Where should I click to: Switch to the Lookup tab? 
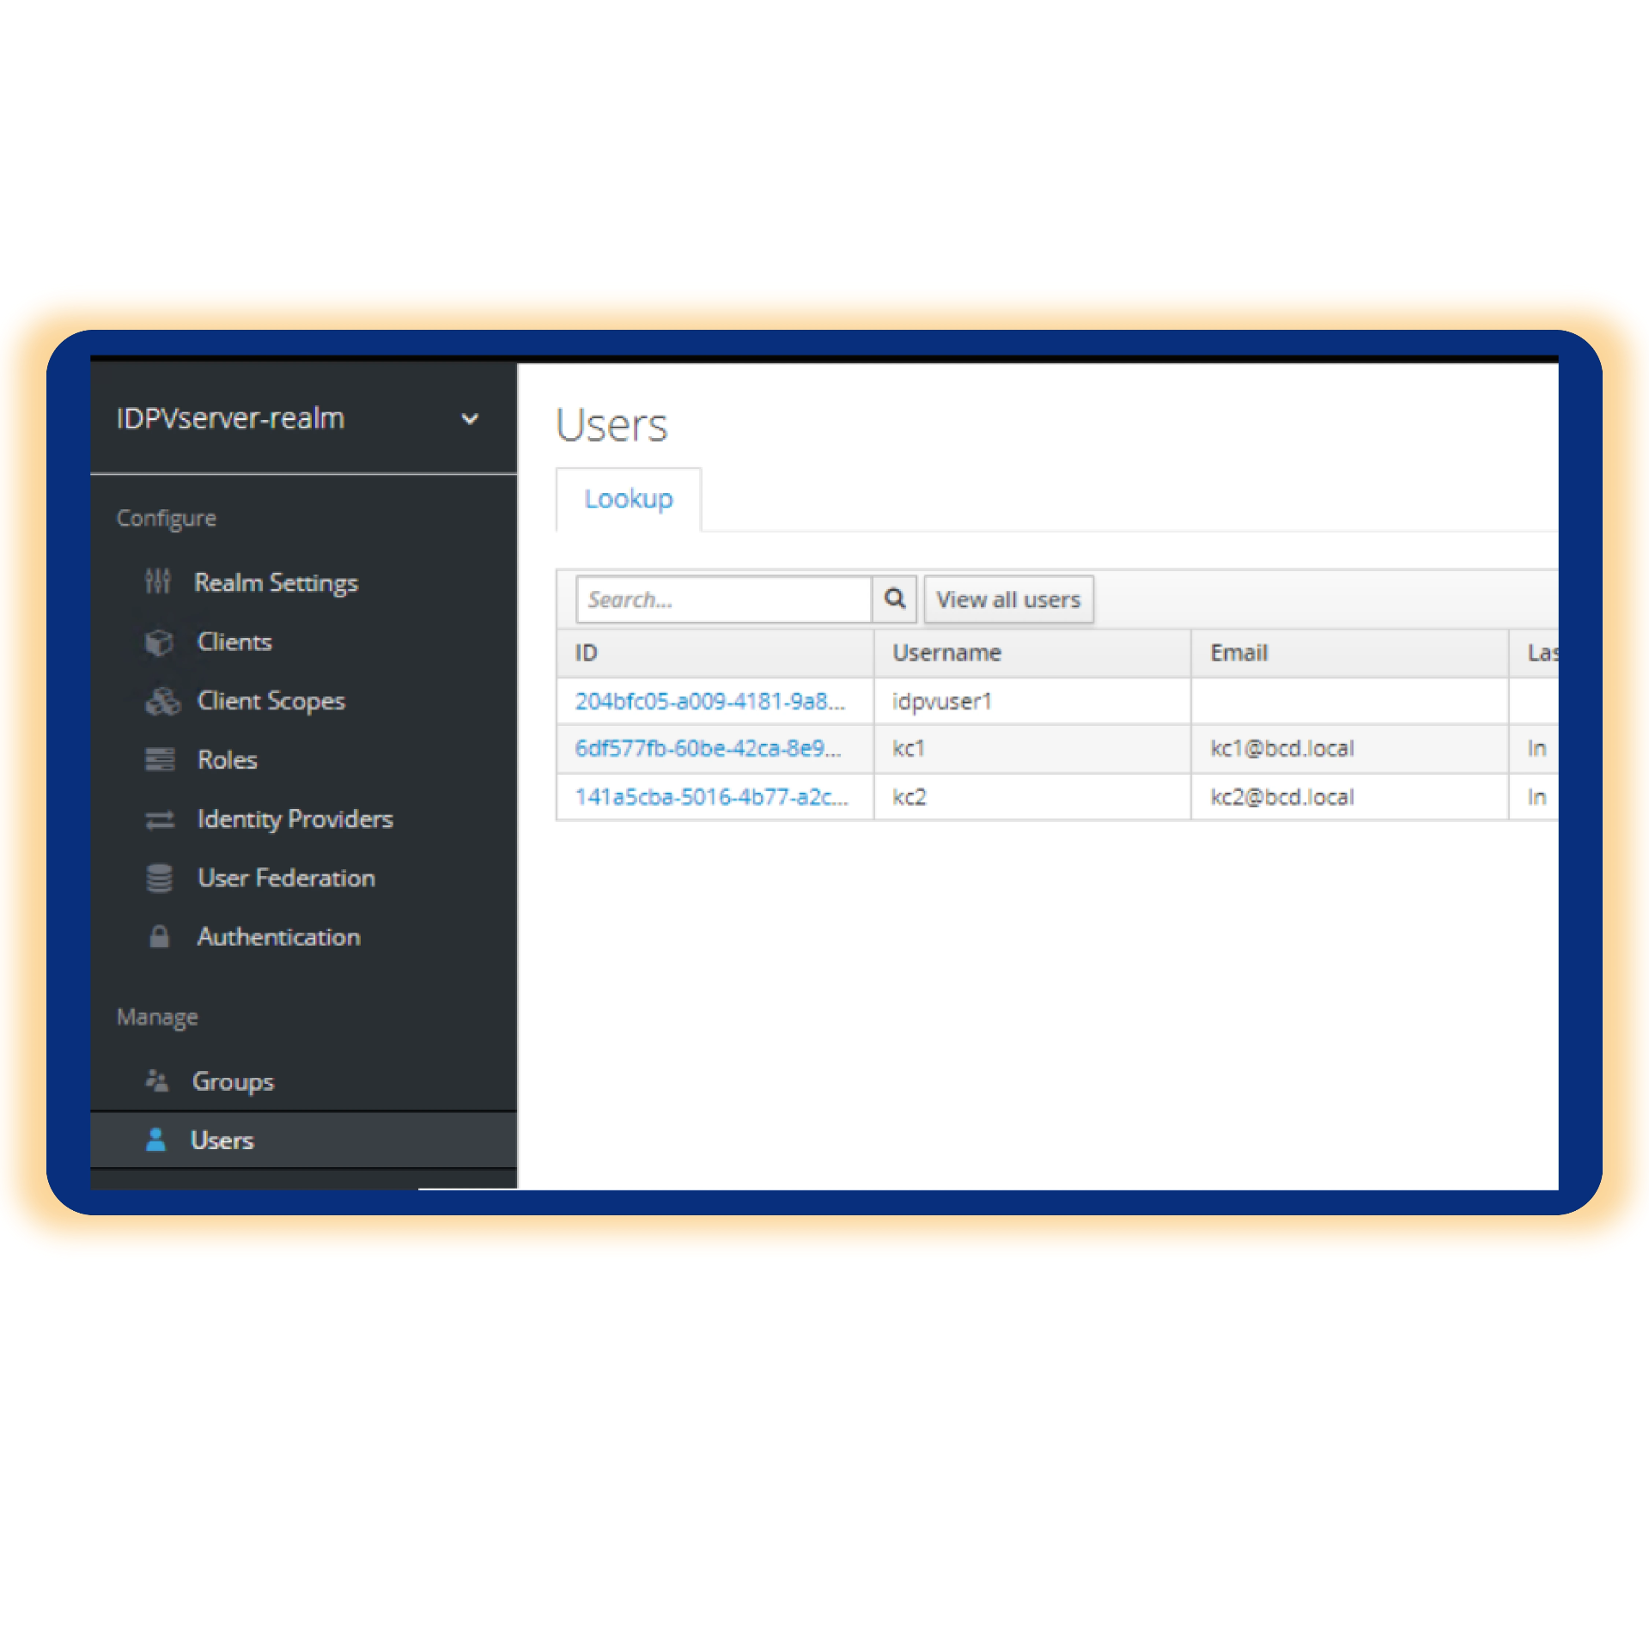(x=628, y=499)
